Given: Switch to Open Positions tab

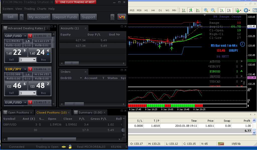Looking at the screenshot, I should tap(18, 112).
